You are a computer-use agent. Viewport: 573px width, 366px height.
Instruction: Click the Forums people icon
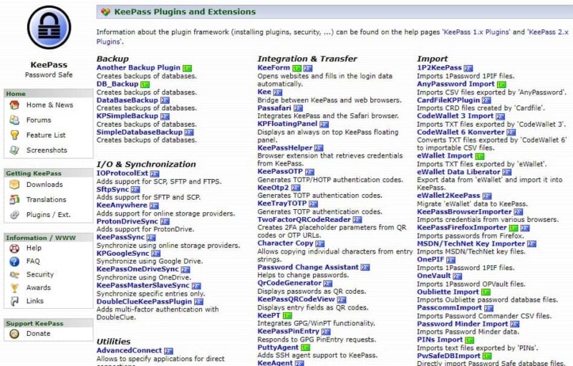pos(14,120)
